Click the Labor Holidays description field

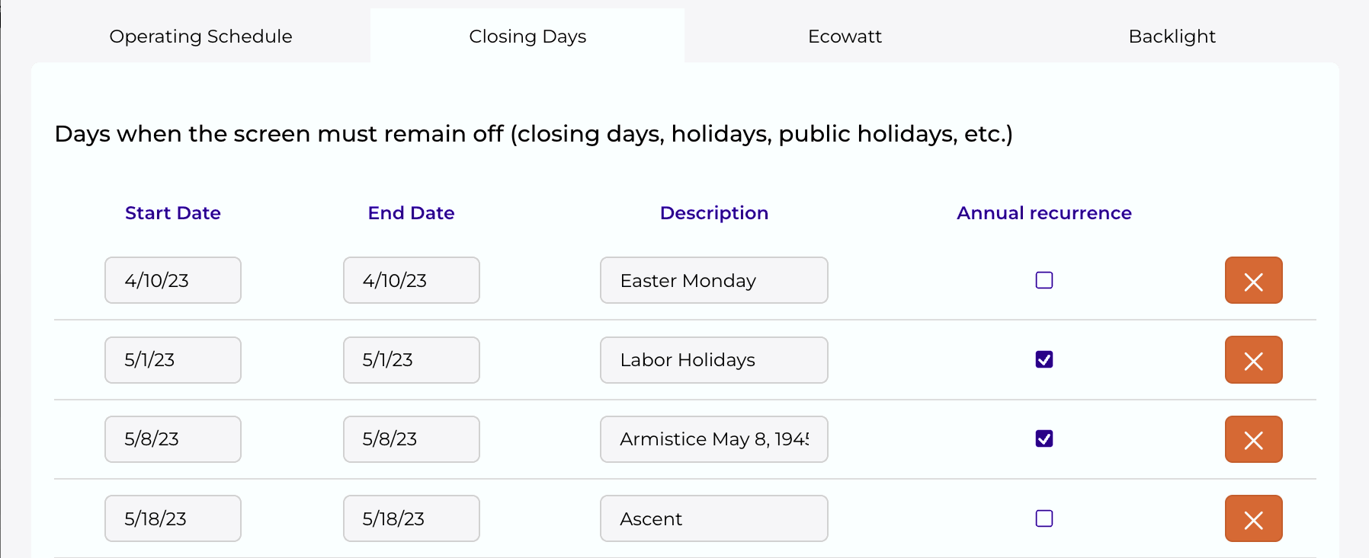713,360
